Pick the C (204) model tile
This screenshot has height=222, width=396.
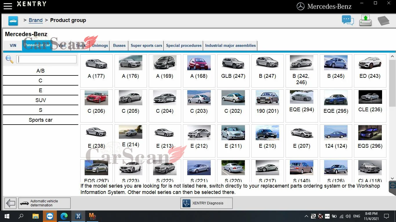pos(165,106)
